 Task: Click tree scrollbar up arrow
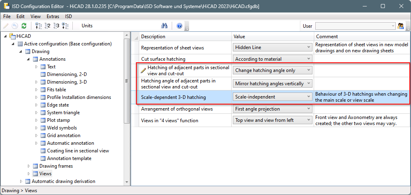point(127,35)
